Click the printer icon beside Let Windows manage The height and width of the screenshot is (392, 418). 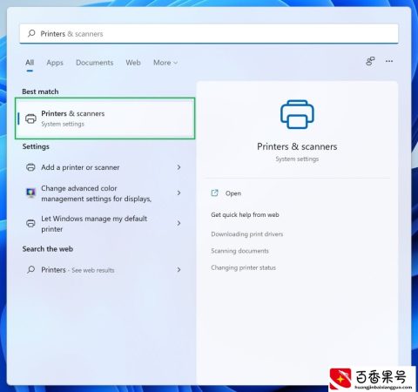(30, 223)
